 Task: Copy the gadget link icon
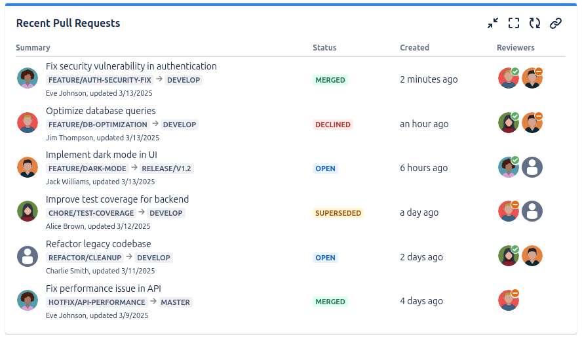pyautogui.click(x=556, y=24)
